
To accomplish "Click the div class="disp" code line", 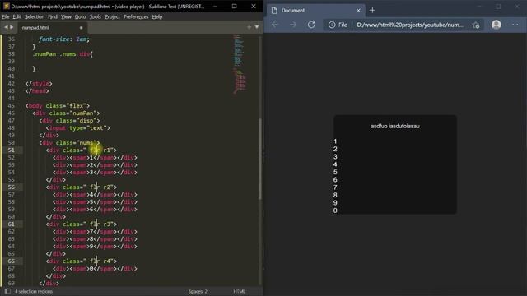I will pos(69,121).
